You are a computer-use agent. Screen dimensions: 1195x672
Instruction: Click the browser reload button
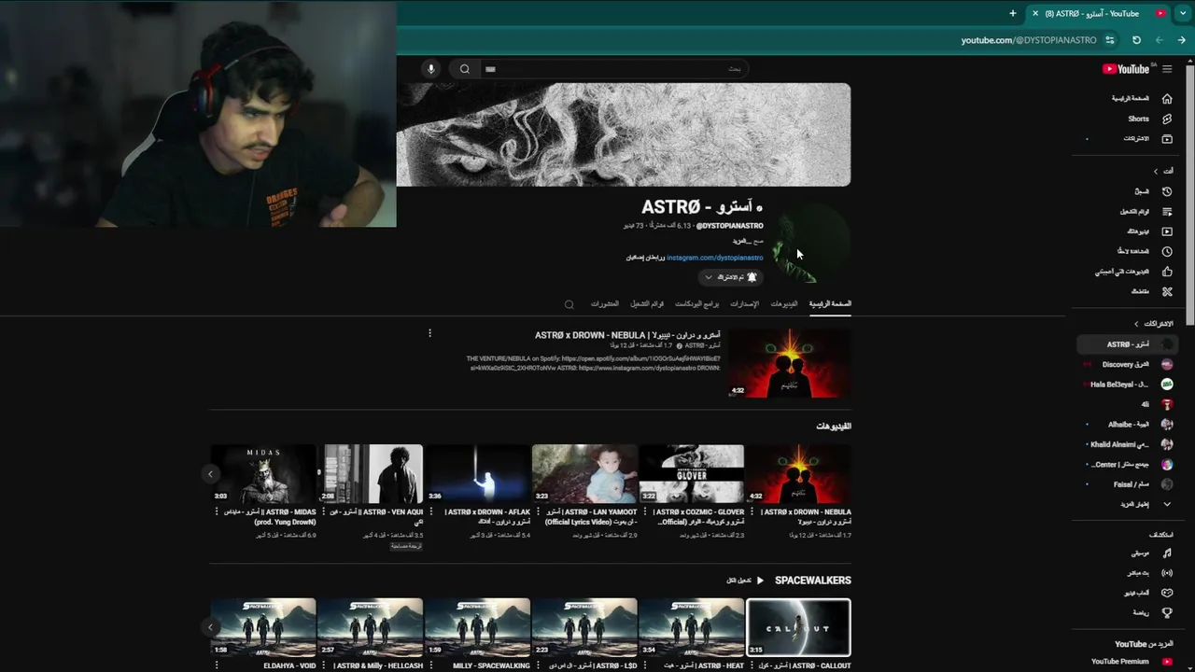pos(1136,40)
